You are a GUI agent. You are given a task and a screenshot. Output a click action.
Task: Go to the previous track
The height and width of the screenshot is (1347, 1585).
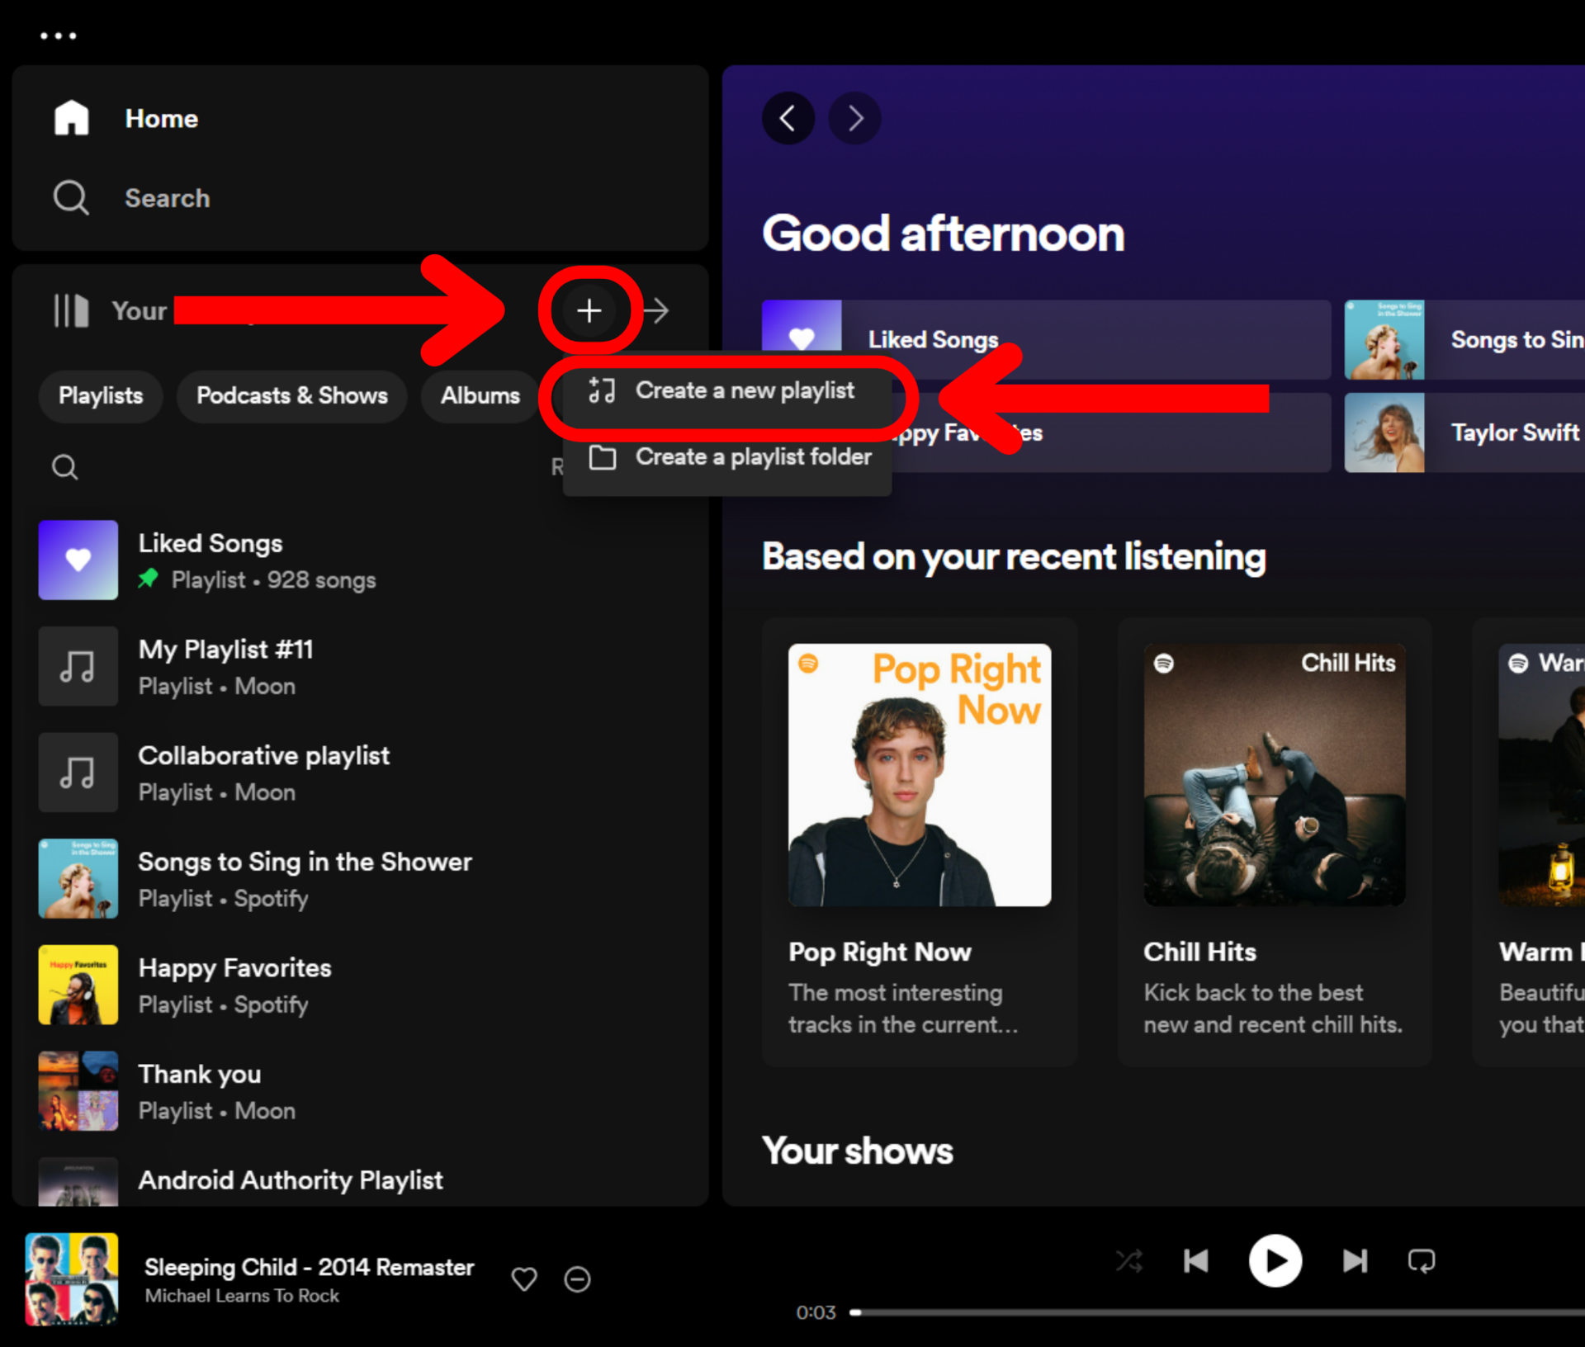[x=1196, y=1260]
